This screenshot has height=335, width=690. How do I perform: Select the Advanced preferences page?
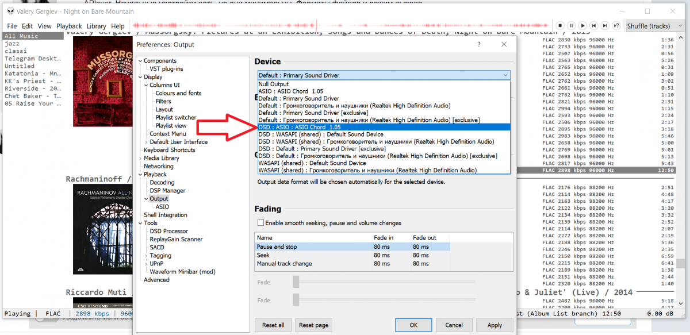point(156,280)
